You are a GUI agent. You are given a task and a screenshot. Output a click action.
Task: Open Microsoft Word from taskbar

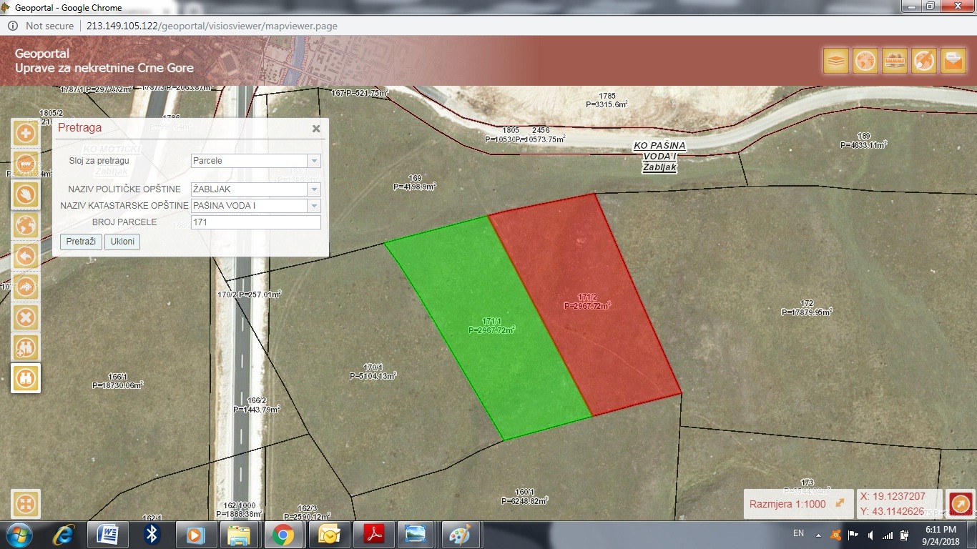click(107, 535)
